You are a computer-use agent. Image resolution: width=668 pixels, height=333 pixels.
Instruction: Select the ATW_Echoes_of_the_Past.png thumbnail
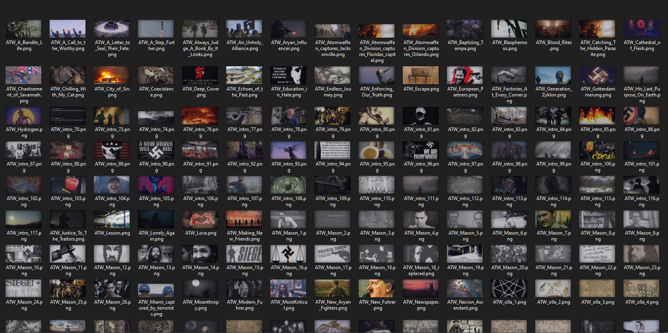(x=245, y=75)
